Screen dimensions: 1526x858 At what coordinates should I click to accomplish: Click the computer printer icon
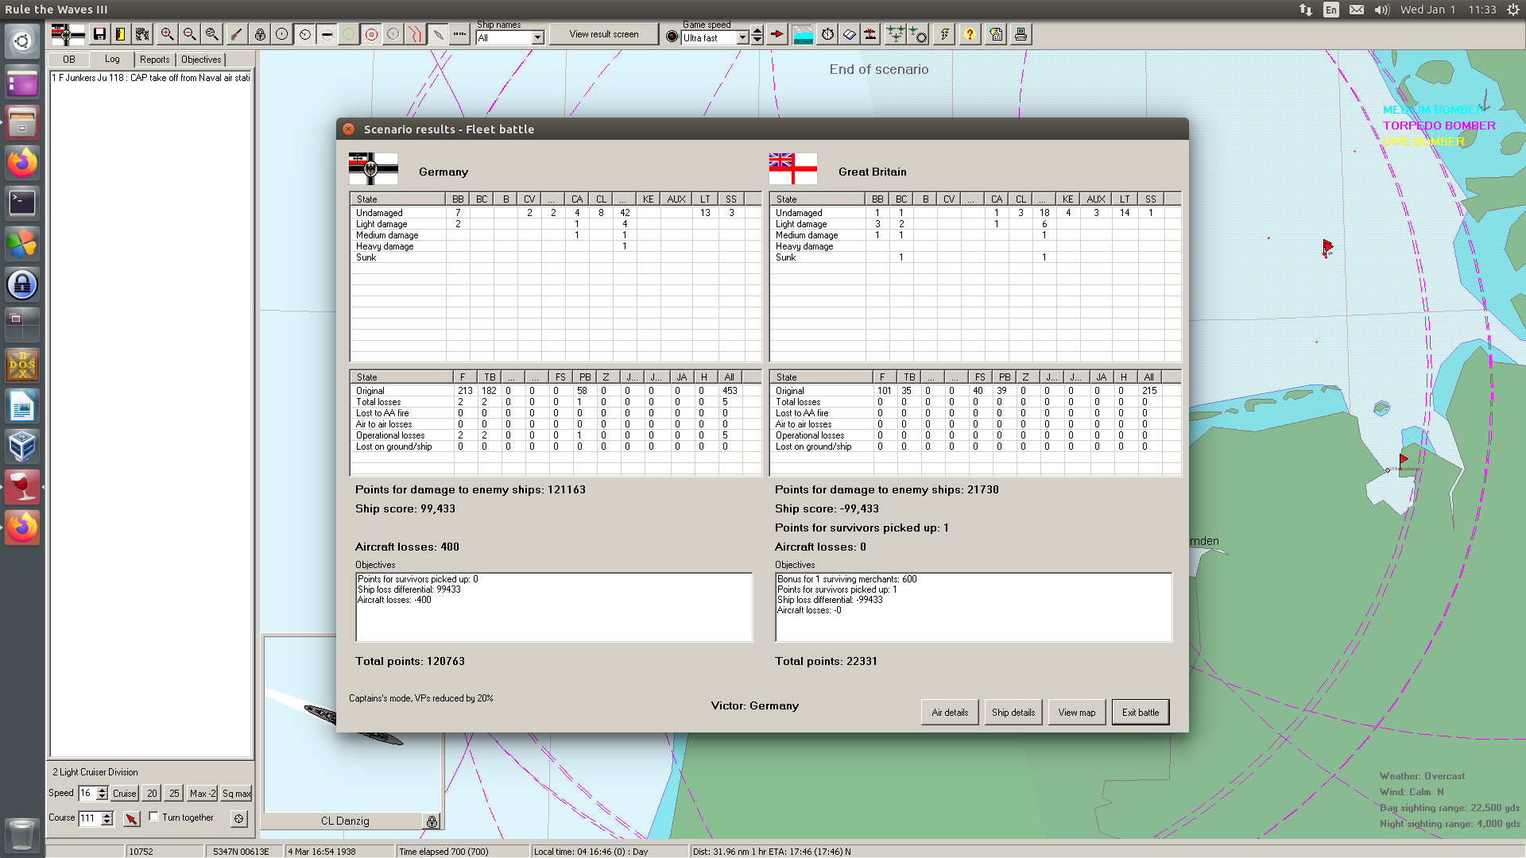(1021, 34)
